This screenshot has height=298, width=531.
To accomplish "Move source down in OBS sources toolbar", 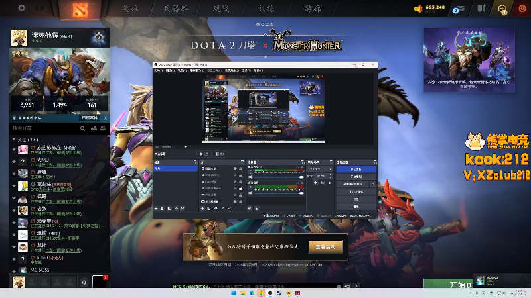I will (229, 209).
